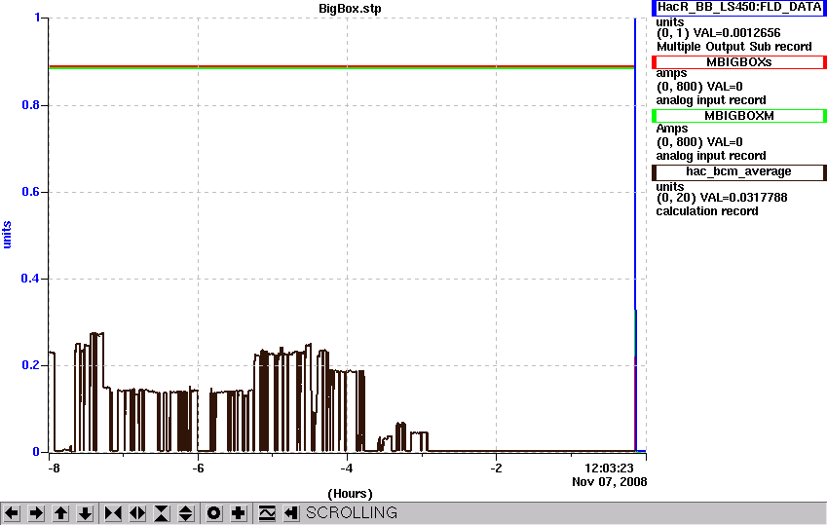Click horizontal zoom-out icon (outward triangles)
This screenshot has height=525, width=827.
[x=137, y=513]
